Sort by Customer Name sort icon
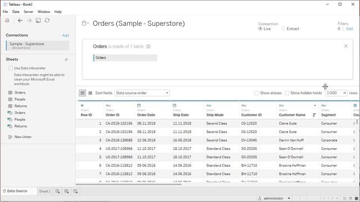 click(x=314, y=115)
